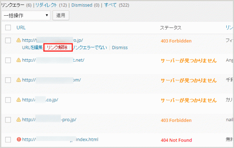Image resolution: width=234 pixels, height=148 pixels.
Task: Click URLを編集 under the first link
Action: (x=32, y=47)
